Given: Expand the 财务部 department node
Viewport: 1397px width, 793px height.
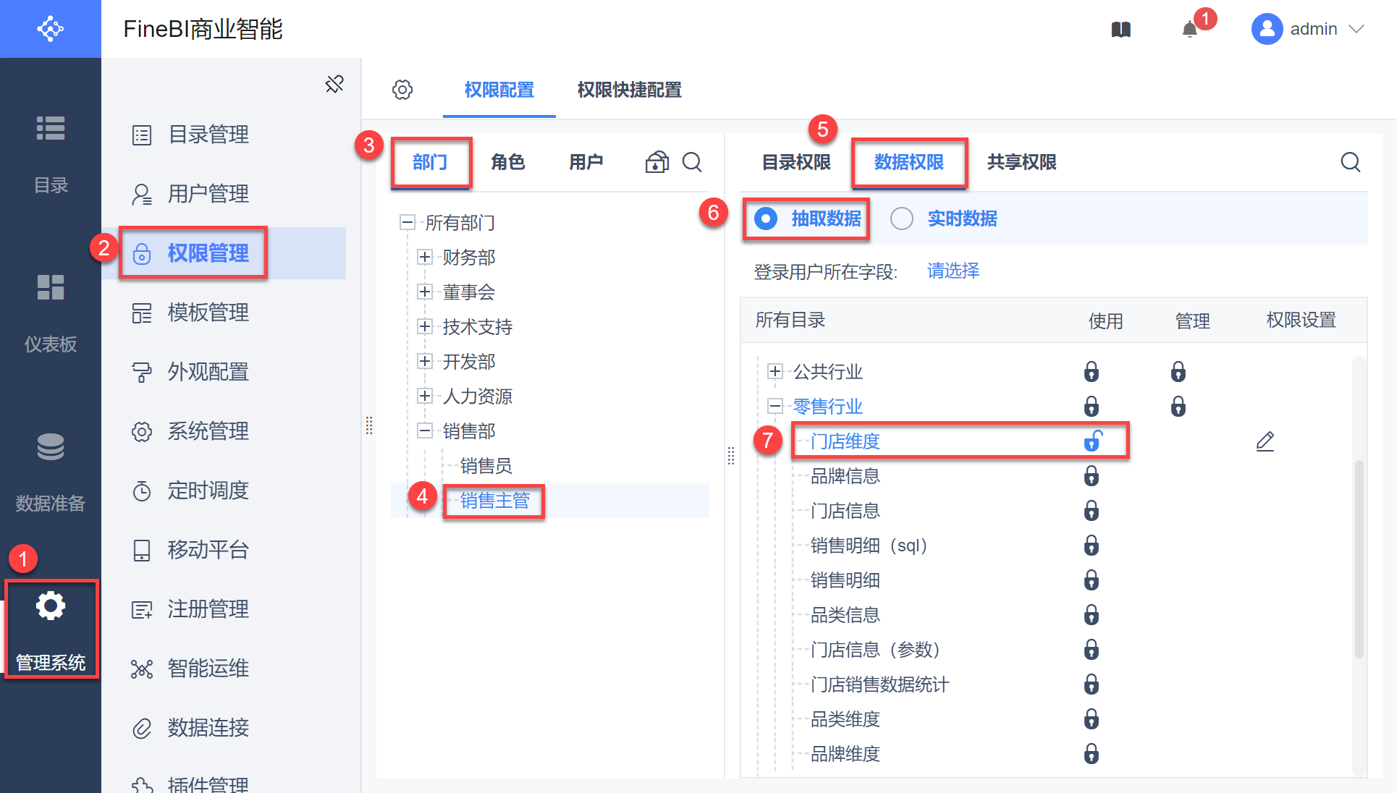Looking at the screenshot, I should tap(425, 257).
